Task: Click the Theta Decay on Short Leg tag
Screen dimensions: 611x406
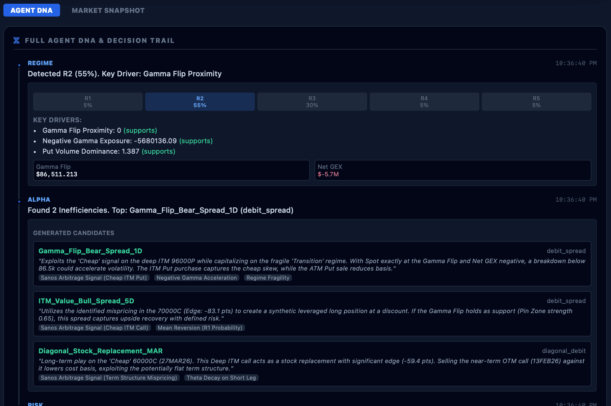Action: (x=221, y=378)
